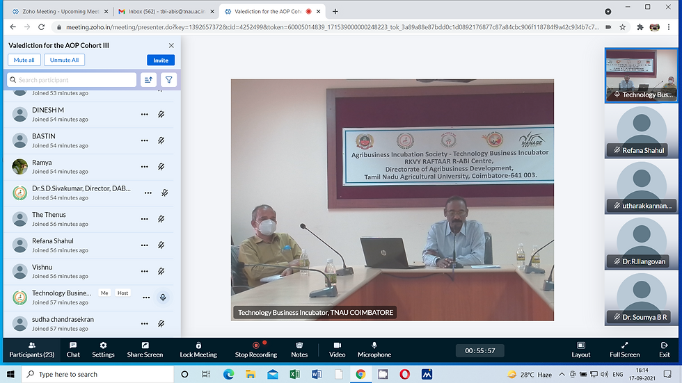Open Opera browser from the taskbar

(404, 375)
